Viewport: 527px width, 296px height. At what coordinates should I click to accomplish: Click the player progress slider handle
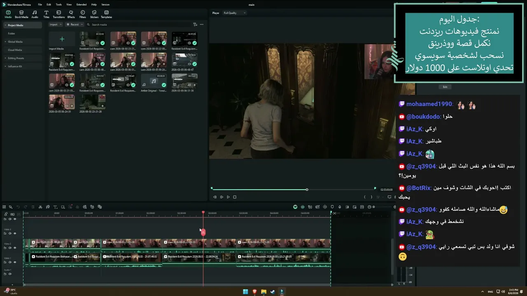[307, 190]
